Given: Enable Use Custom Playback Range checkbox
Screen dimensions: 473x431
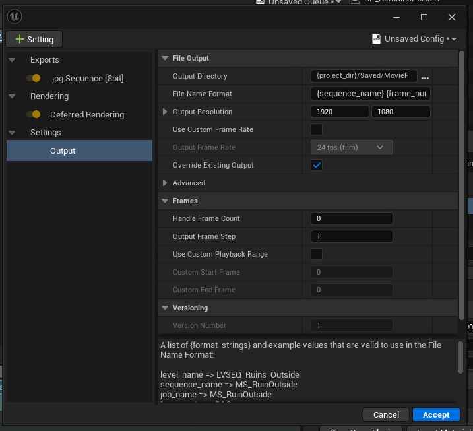Looking at the screenshot, I should (x=317, y=254).
